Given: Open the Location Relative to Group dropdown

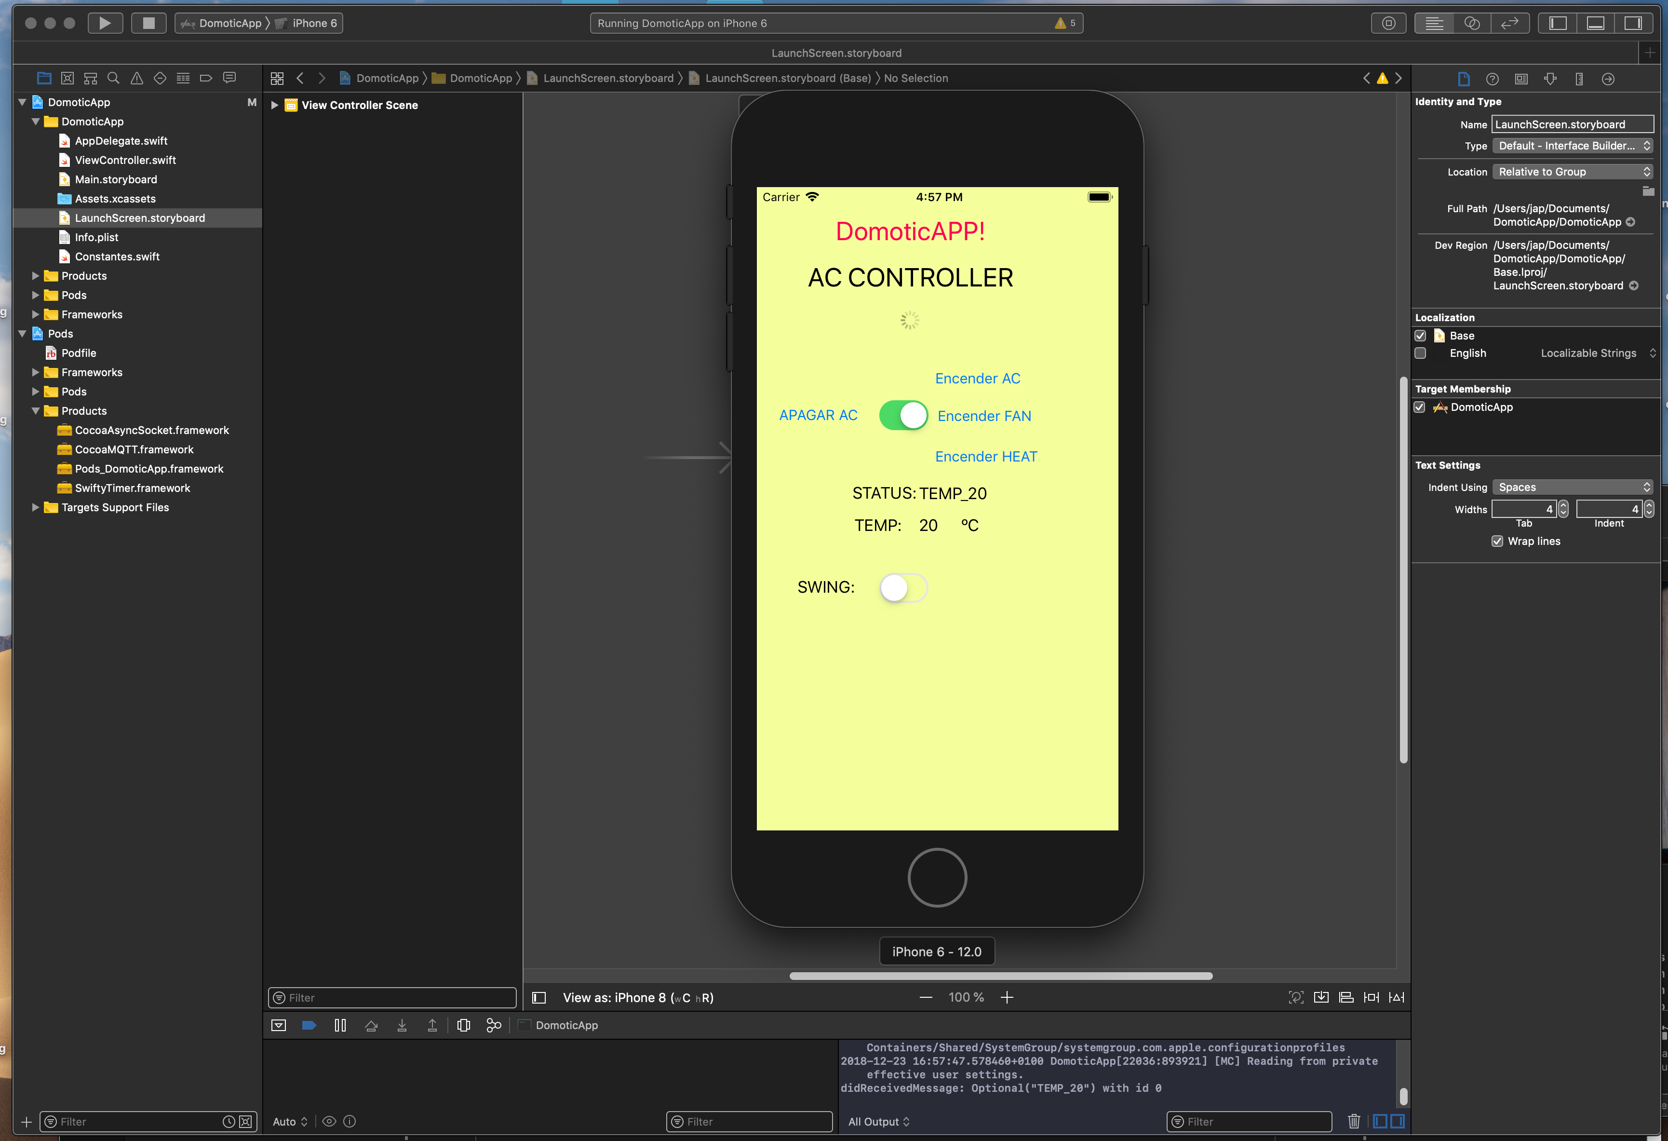Looking at the screenshot, I should (1572, 172).
